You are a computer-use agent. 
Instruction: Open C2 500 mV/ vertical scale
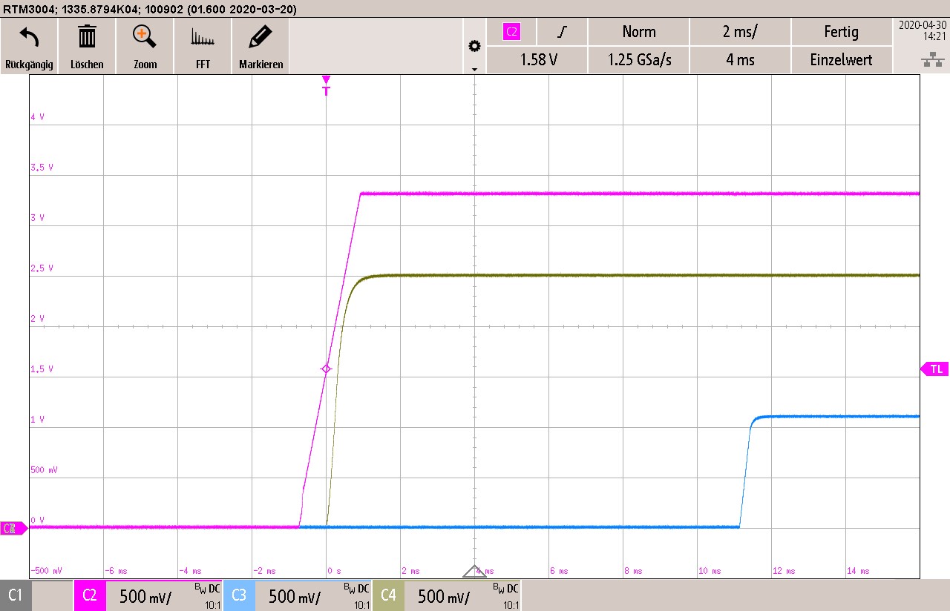145,597
